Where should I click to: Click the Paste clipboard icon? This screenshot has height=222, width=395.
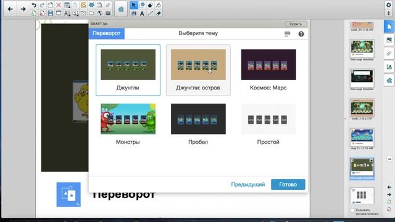point(51,5)
